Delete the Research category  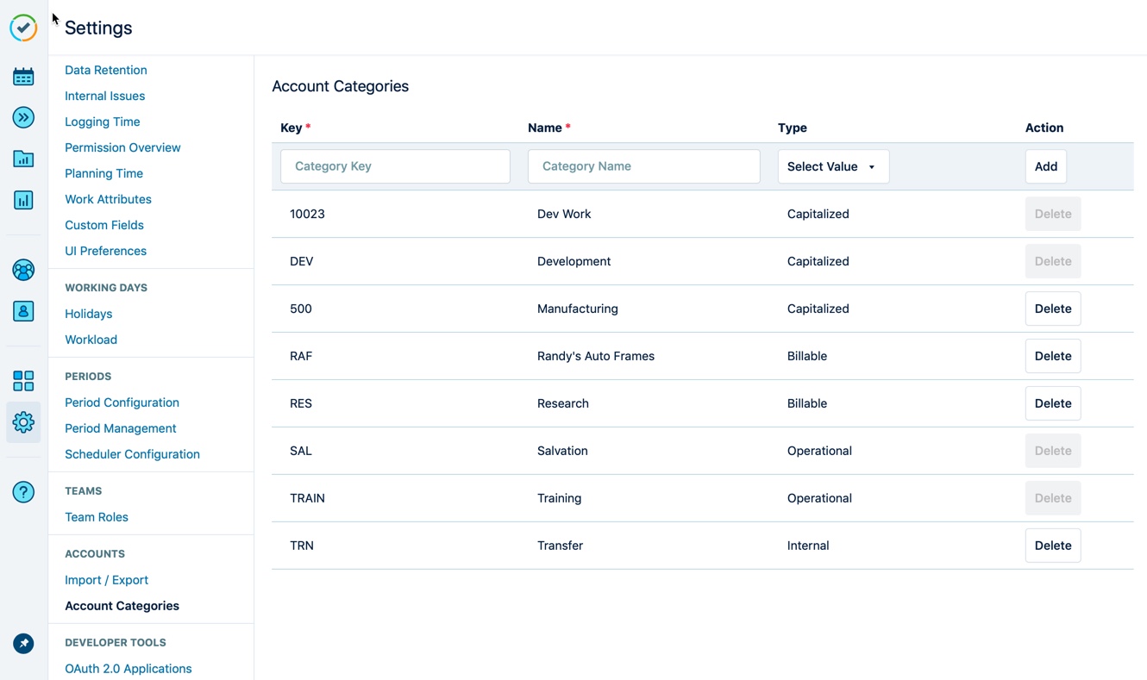coord(1053,403)
